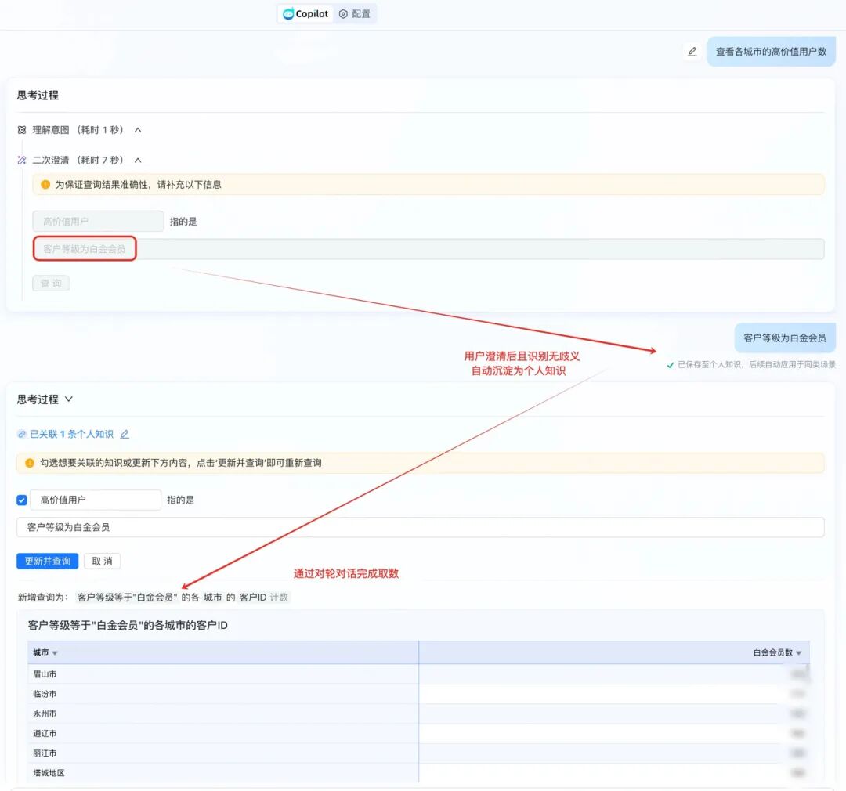Expand the second 思考过程 chevron
The height and width of the screenshot is (791, 846).
click(x=68, y=399)
